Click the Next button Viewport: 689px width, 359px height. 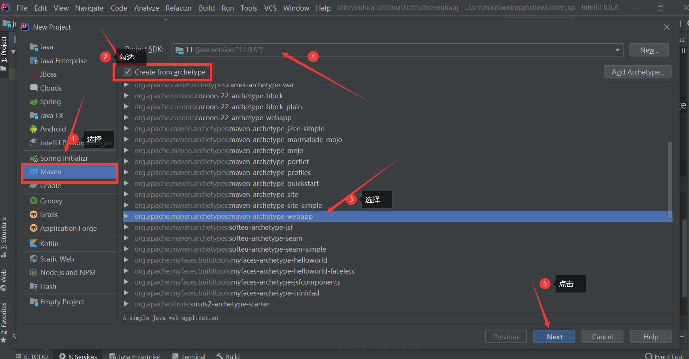[554, 337]
